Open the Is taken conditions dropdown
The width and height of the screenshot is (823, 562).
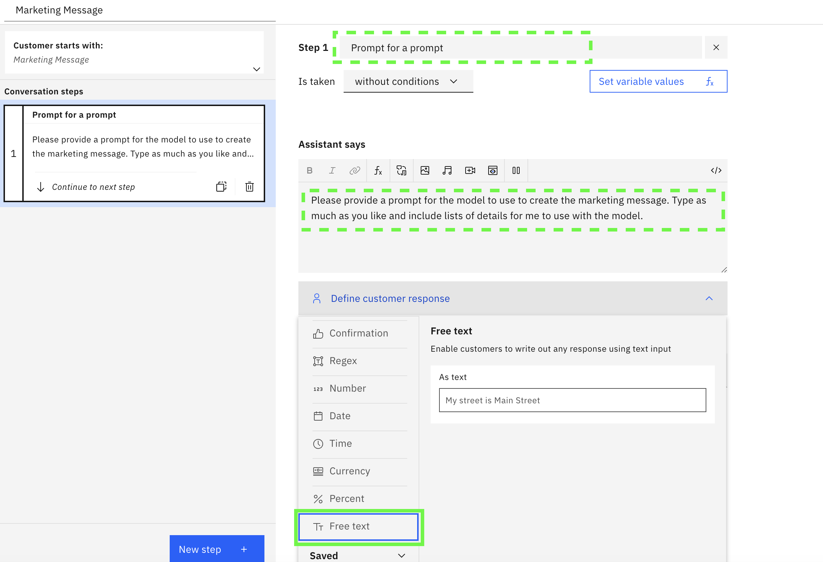tap(407, 81)
